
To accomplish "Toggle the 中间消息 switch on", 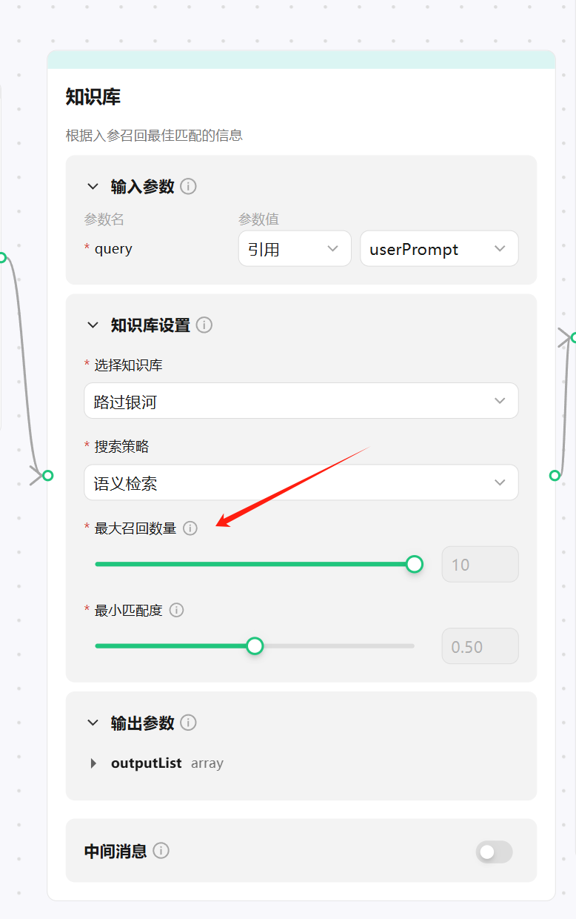I will (x=494, y=852).
